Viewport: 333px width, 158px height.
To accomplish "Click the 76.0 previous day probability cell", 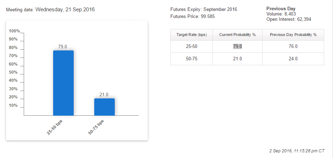I will pos(293,47).
